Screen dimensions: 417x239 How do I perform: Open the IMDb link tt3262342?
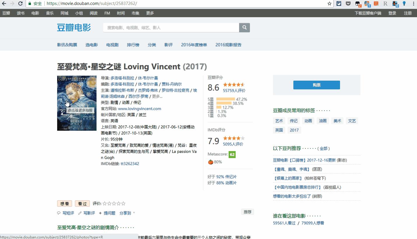130,164
